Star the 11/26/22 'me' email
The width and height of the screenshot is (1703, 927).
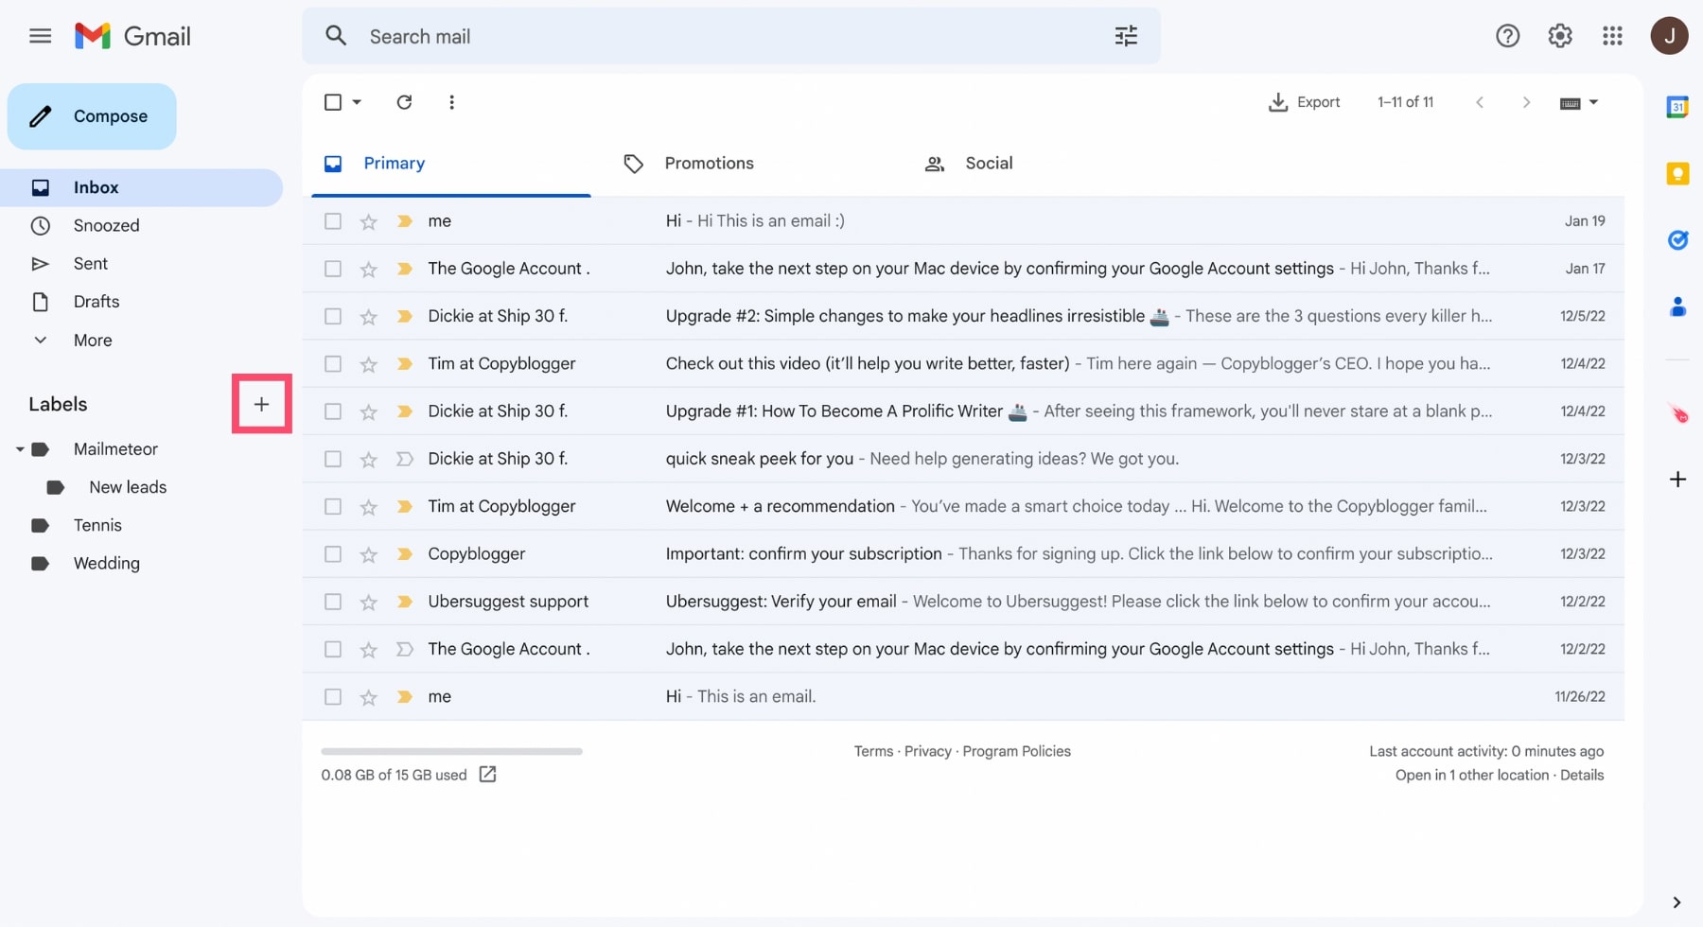point(368,697)
